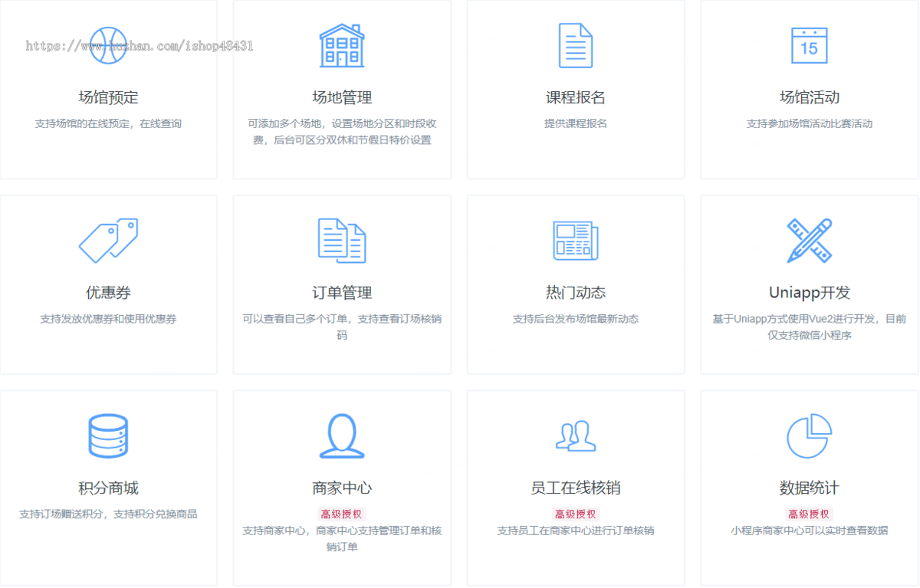Image resolution: width=920 pixels, height=588 pixels.
Task: Click the description 支持员工在商家中心进行订单核销
Action: [x=576, y=531]
